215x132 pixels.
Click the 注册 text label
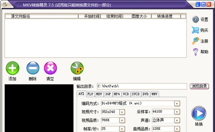tap(204, 41)
